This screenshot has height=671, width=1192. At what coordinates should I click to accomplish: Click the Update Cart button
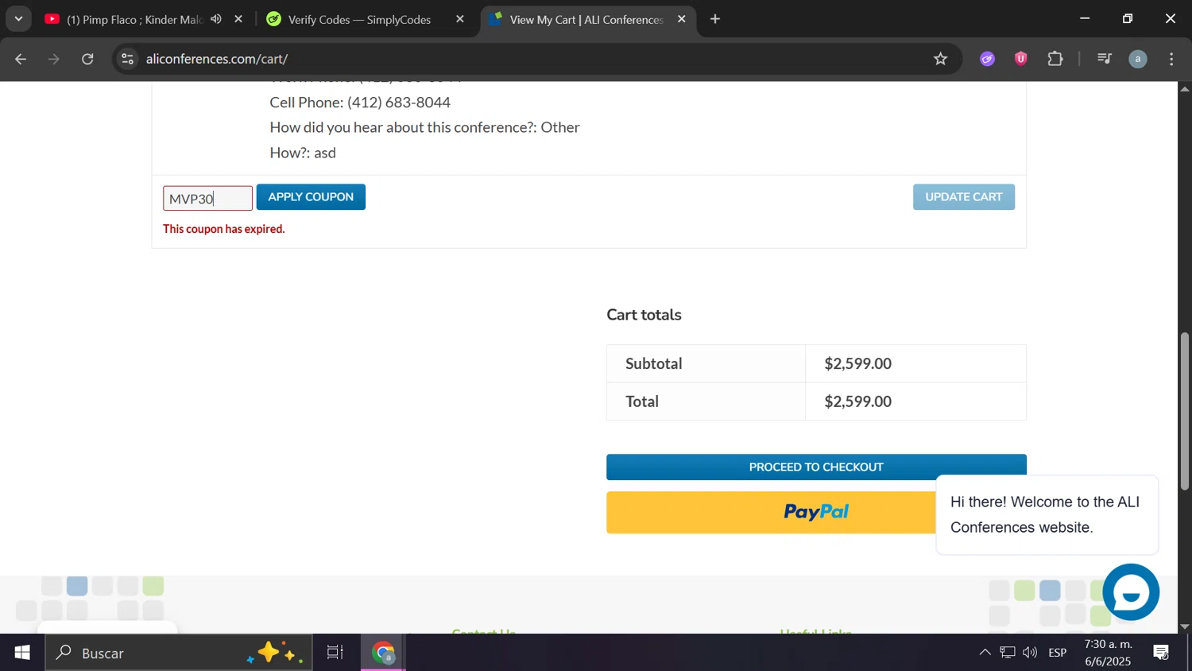[964, 197]
